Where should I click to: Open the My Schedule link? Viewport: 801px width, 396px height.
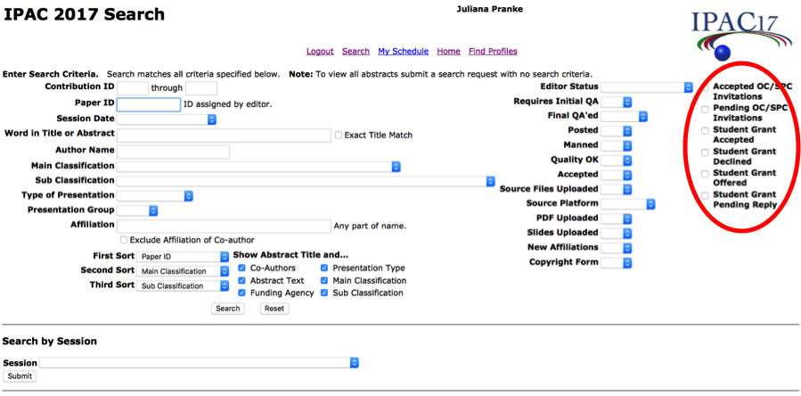[403, 51]
